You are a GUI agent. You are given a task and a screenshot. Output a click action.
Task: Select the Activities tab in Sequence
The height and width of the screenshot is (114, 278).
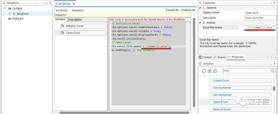point(60,20)
